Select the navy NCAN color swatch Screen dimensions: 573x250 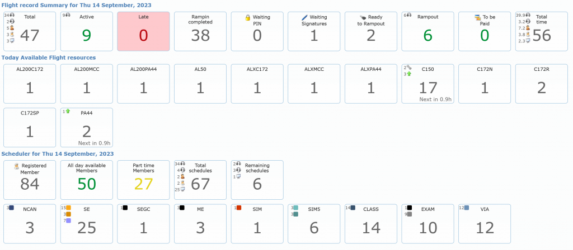[11, 208]
